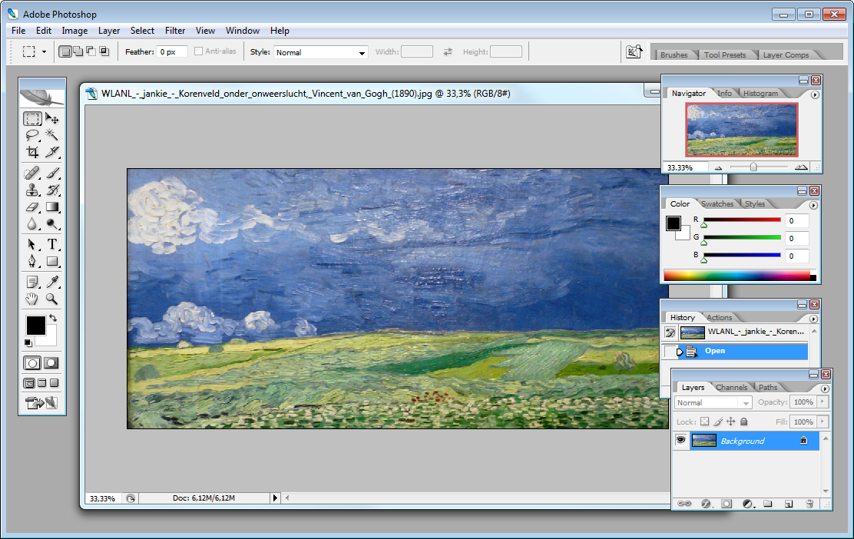Open the Style dropdown set to Normal
The width and height of the screenshot is (854, 539).
coord(321,52)
